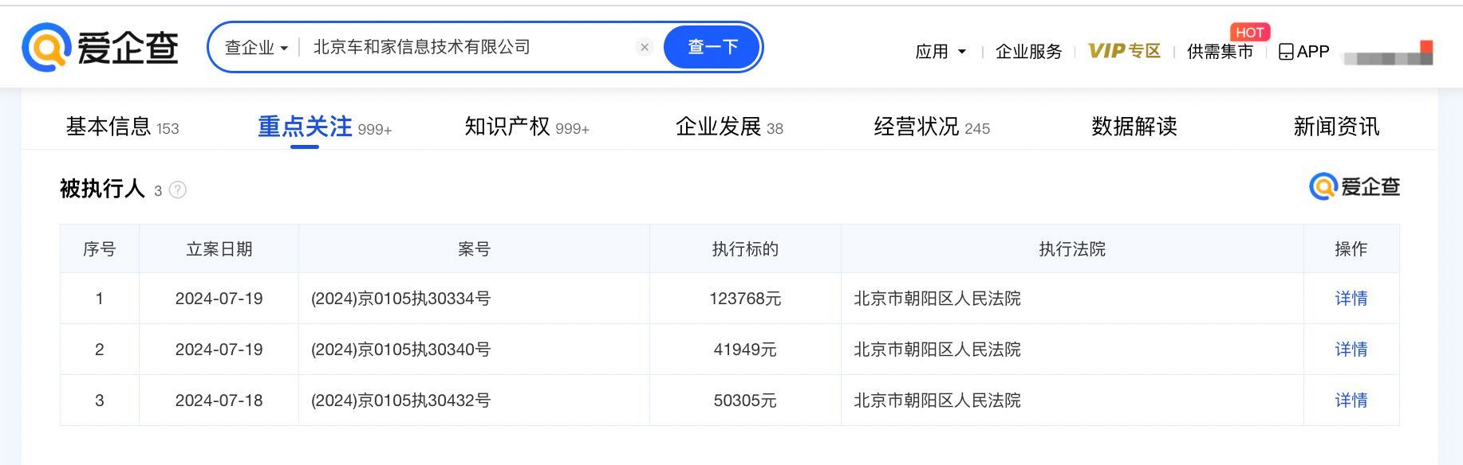Switch to the 数据解读 tab

pyautogui.click(x=1134, y=127)
